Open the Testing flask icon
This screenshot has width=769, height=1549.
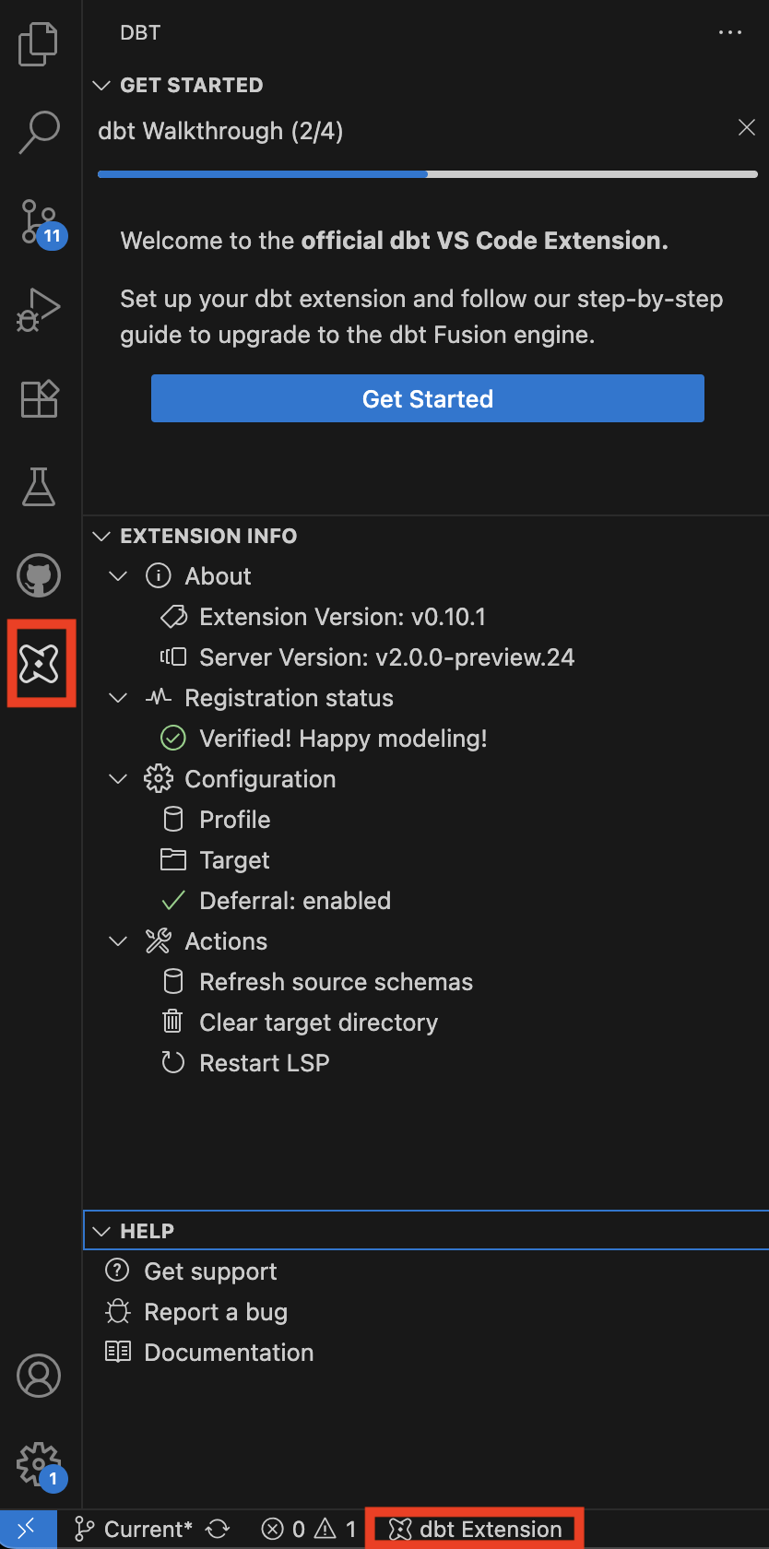(x=39, y=487)
